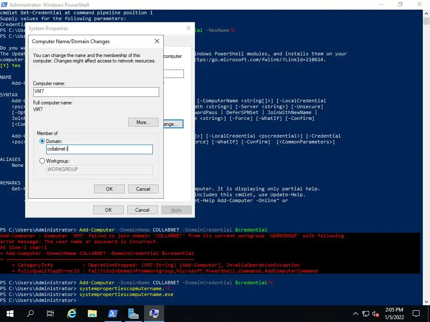Click the Computer name input field
Image resolution: width=430 pixels, height=322 pixels.
pos(96,92)
